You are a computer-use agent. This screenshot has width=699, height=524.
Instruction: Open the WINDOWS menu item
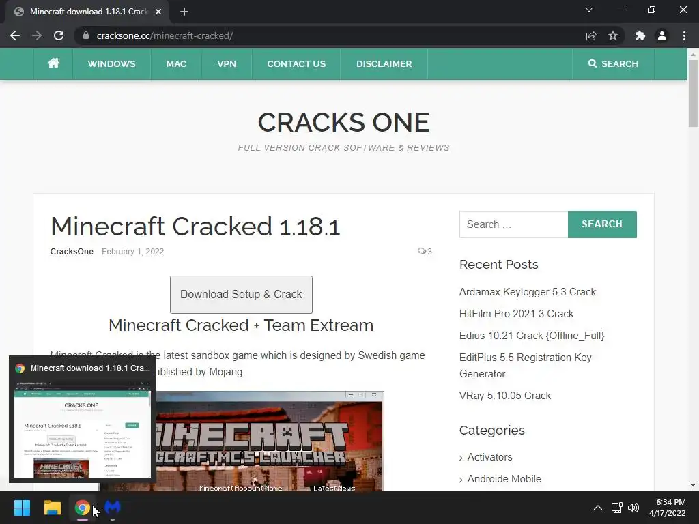111,63
